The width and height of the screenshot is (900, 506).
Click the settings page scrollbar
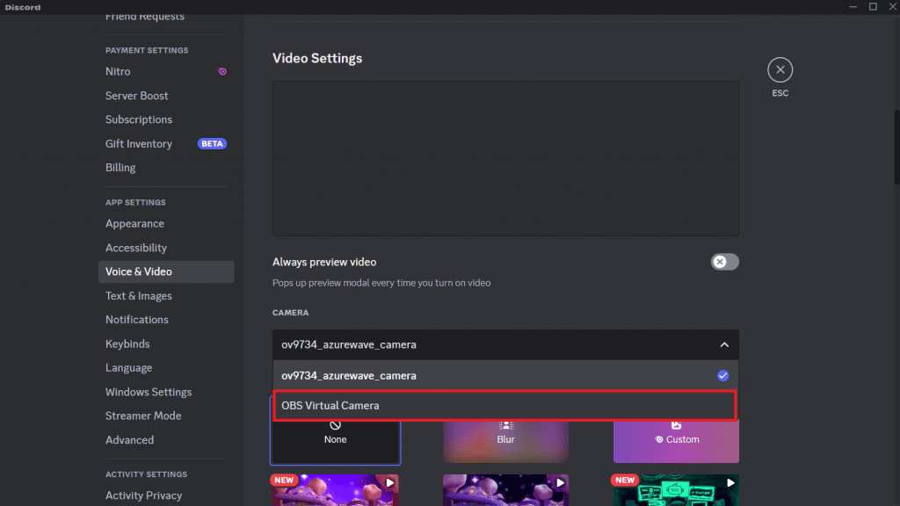click(896, 147)
